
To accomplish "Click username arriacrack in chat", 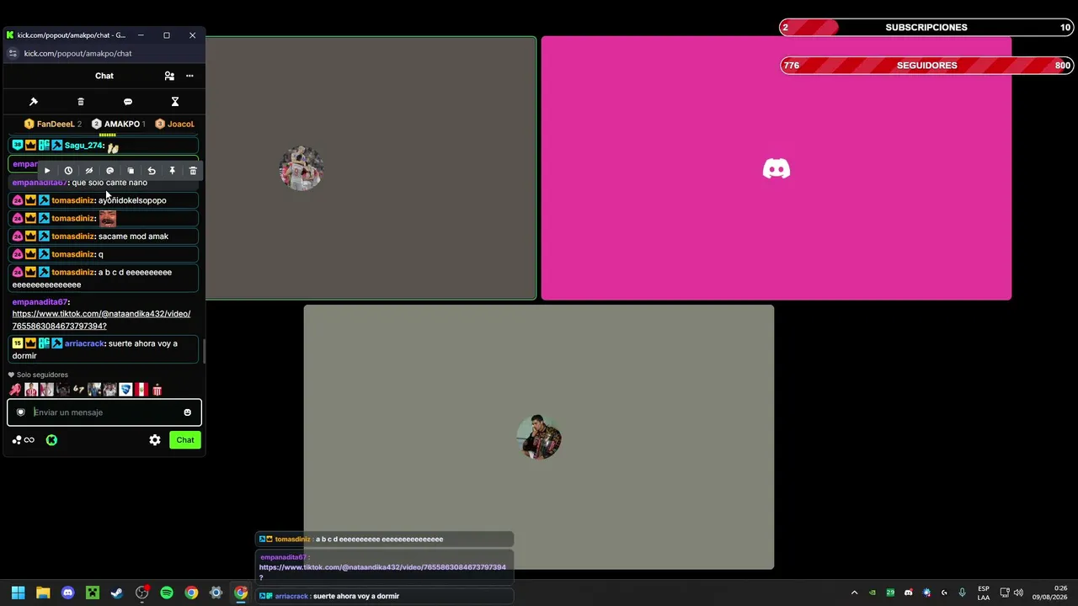I will coord(84,343).
